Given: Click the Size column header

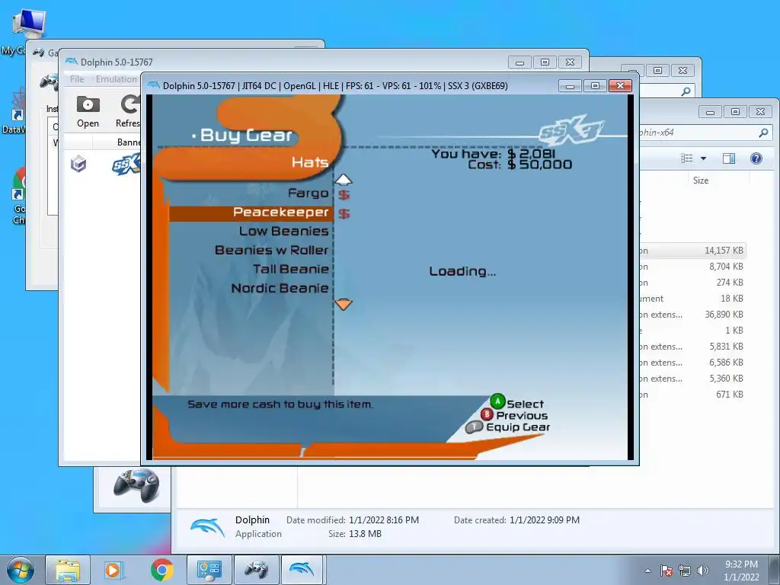Looking at the screenshot, I should tap(701, 181).
